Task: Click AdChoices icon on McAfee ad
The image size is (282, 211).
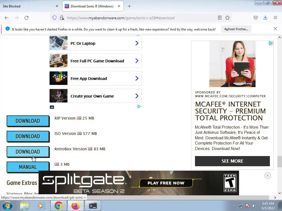Action: pyautogui.click(x=271, y=43)
